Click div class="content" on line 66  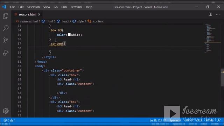pos(76,84)
